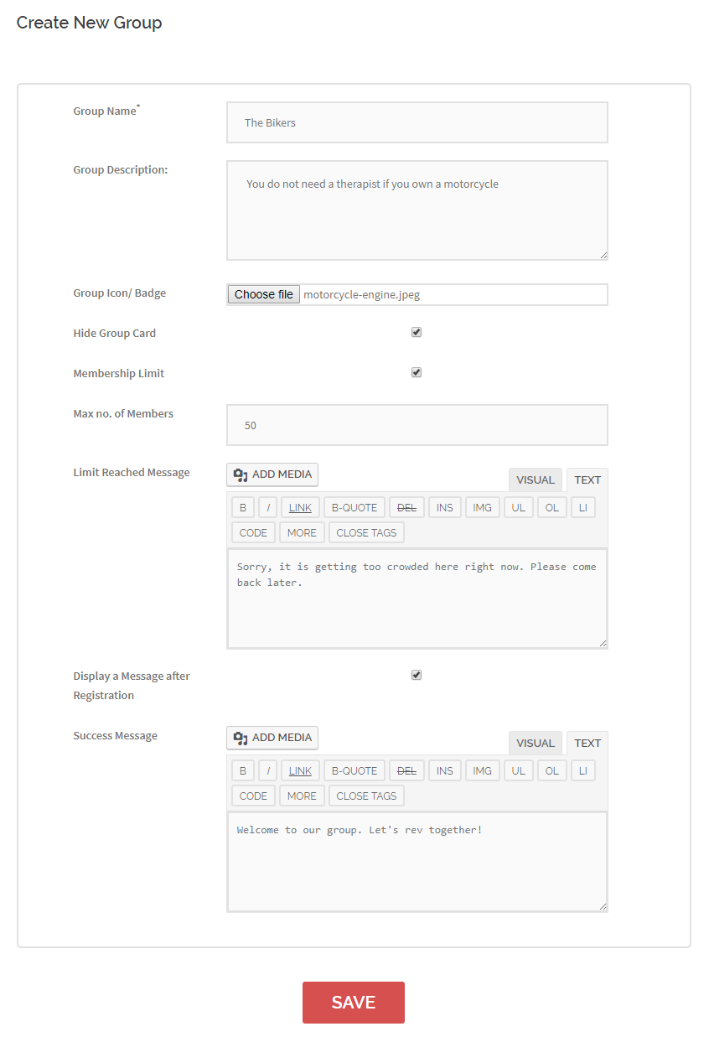Toggle the Membership Limit checkbox

(x=417, y=373)
